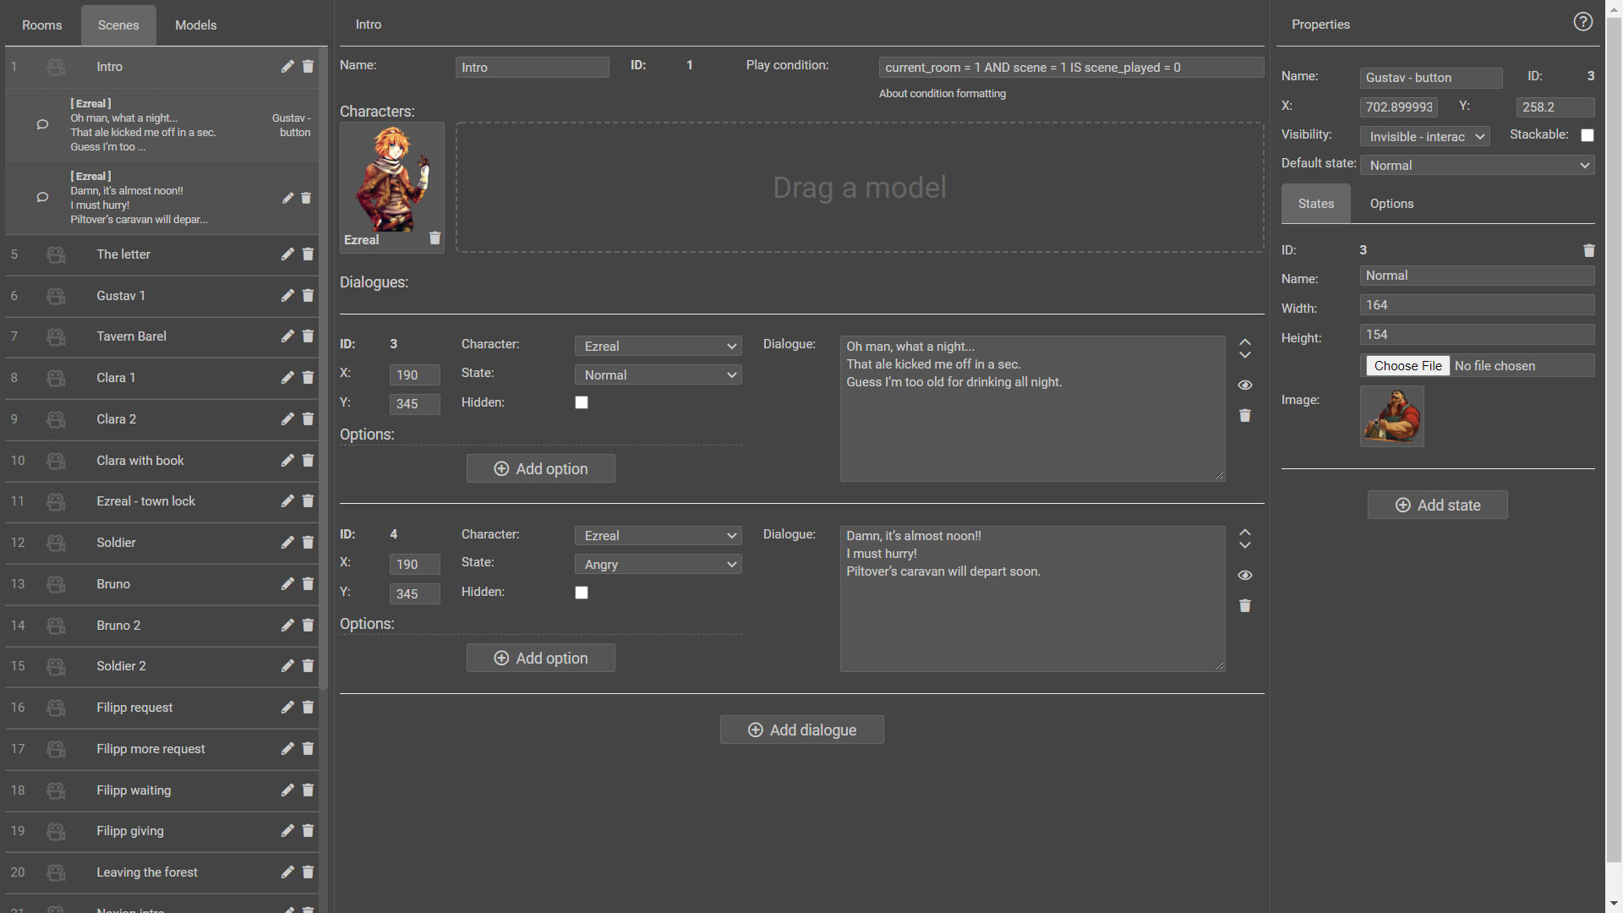The image size is (1623, 913).
Task: Move dialogue ID 4 up arrow
Action: click(1244, 532)
